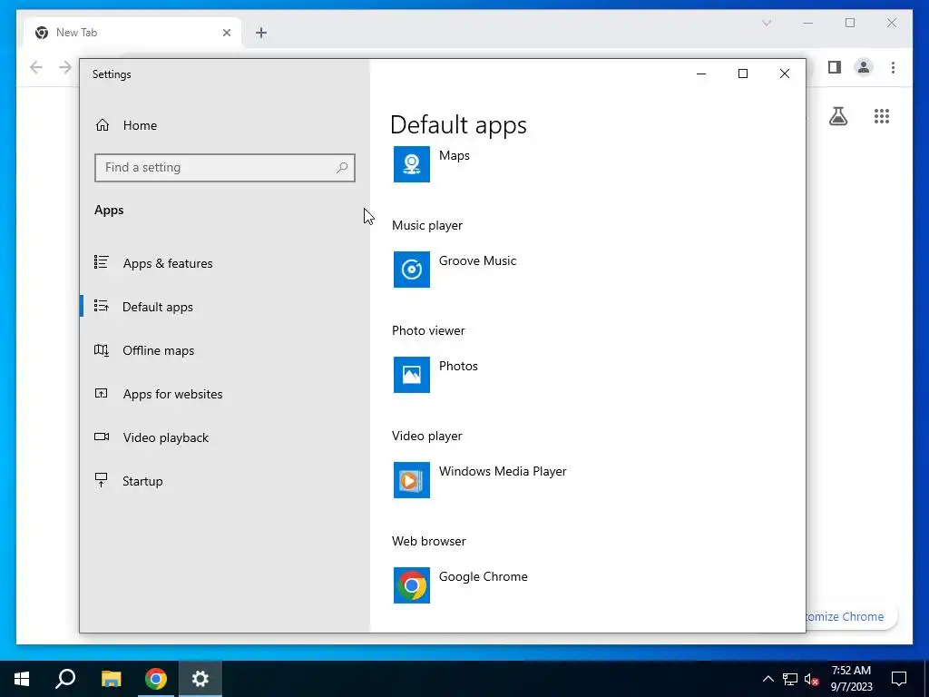Maximize the Settings window
Screen dimensions: 929x697
coord(743,74)
